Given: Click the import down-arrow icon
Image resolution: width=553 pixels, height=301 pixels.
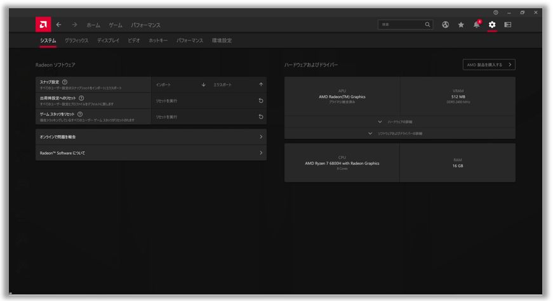Looking at the screenshot, I should pyautogui.click(x=204, y=84).
